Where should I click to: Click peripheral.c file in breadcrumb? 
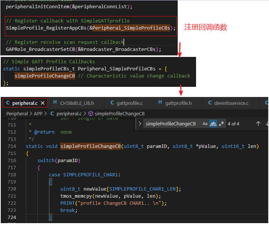tap(69, 113)
